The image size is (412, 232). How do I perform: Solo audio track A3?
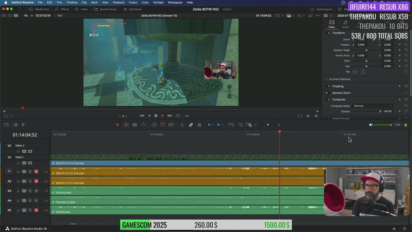tap(30, 191)
